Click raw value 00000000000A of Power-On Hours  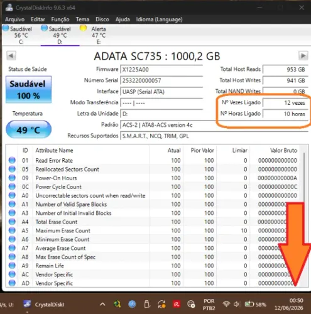click(278, 178)
